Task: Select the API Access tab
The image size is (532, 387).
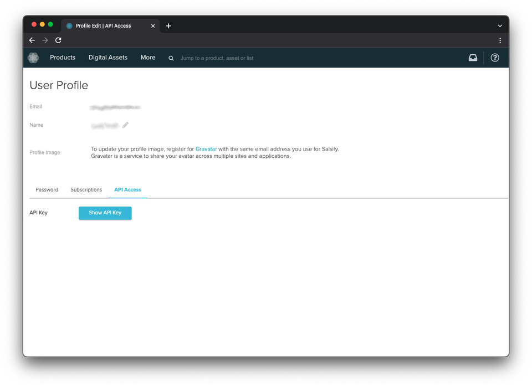Action: [127, 190]
